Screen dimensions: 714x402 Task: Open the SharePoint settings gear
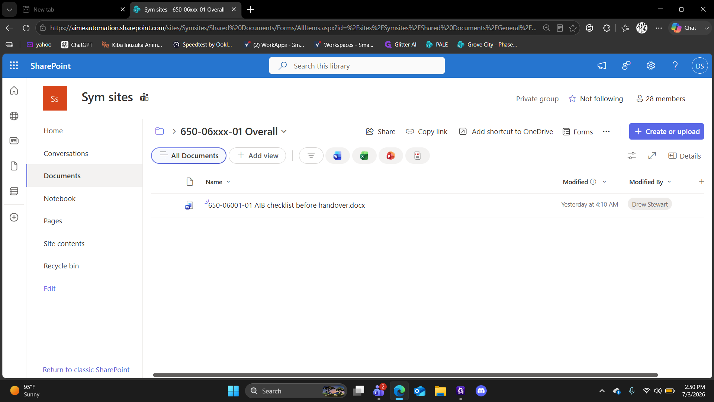650,66
